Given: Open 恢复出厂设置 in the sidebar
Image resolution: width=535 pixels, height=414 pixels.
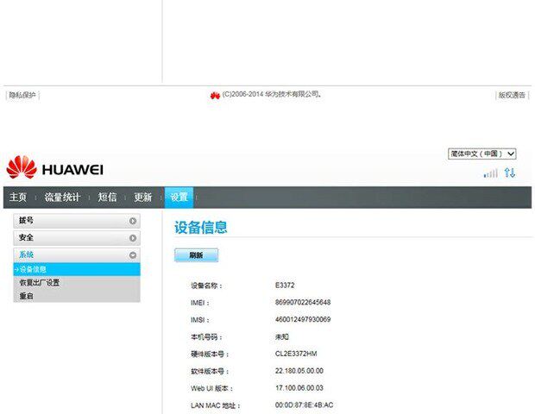Looking at the screenshot, I should coord(39,283).
